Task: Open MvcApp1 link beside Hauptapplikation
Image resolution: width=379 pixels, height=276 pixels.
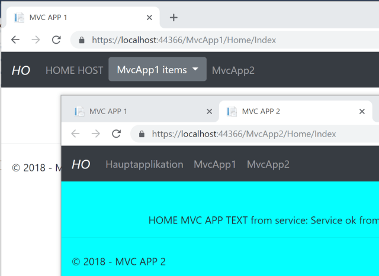Action: tap(214, 164)
